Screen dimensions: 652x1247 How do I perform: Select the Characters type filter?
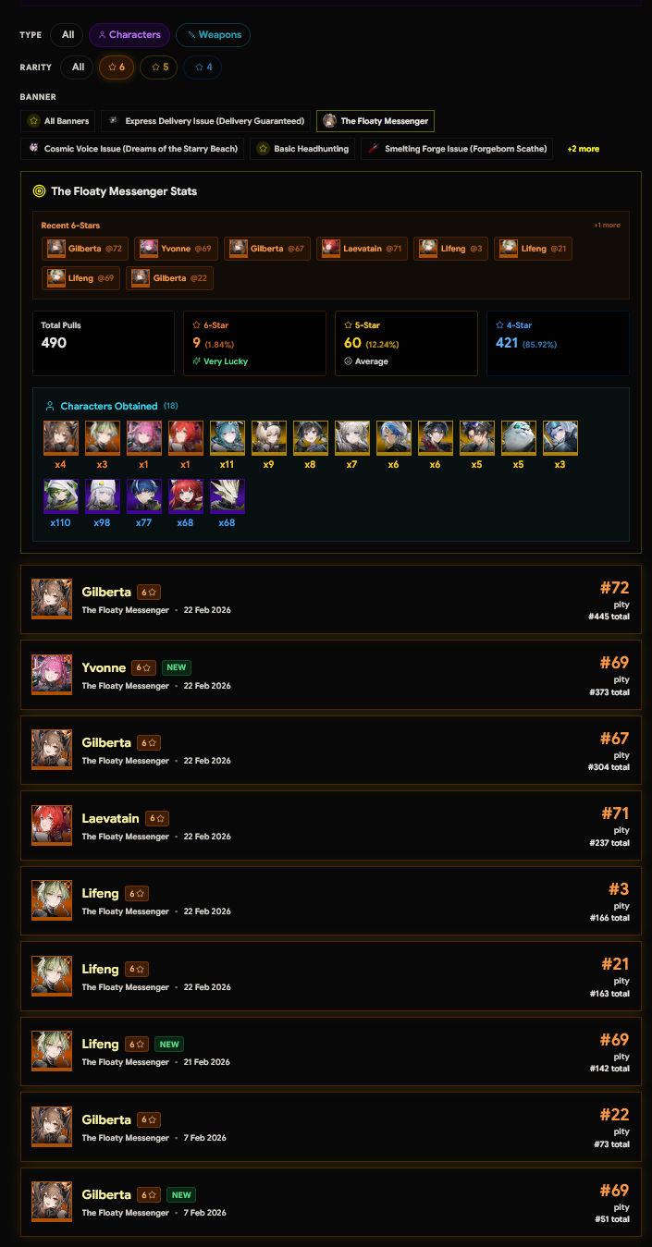(129, 35)
